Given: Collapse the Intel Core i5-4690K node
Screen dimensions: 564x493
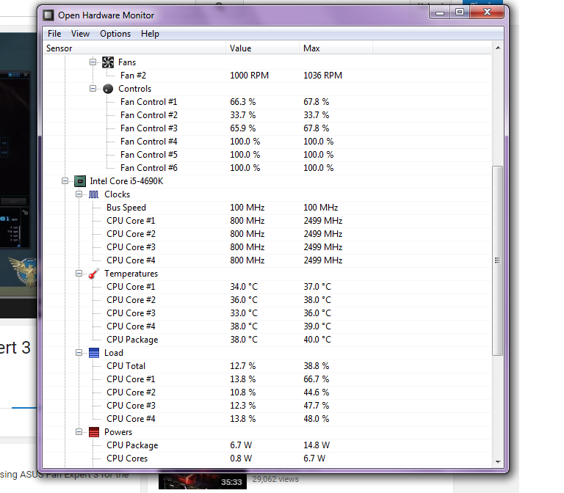Looking at the screenshot, I should tap(65, 180).
